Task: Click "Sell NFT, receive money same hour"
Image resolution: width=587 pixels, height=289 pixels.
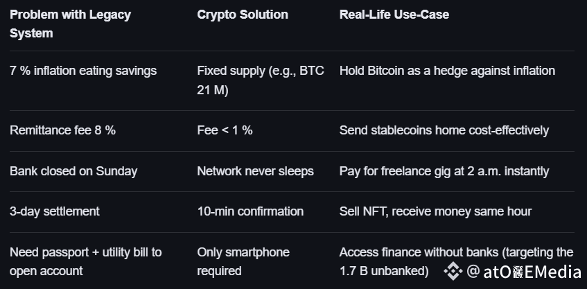Action: (435, 211)
